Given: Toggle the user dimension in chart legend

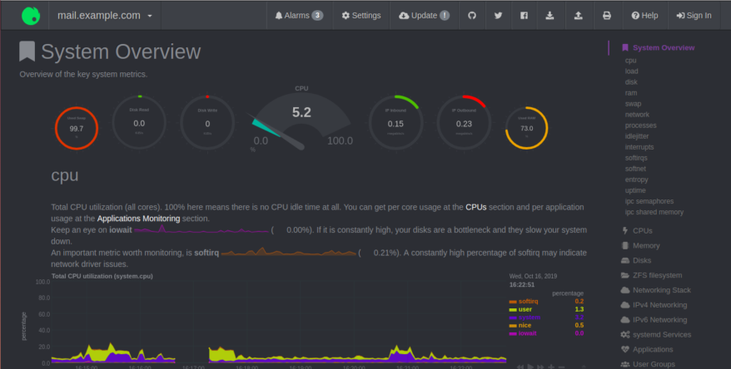Looking at the screenshot, I should click(525, 309).
